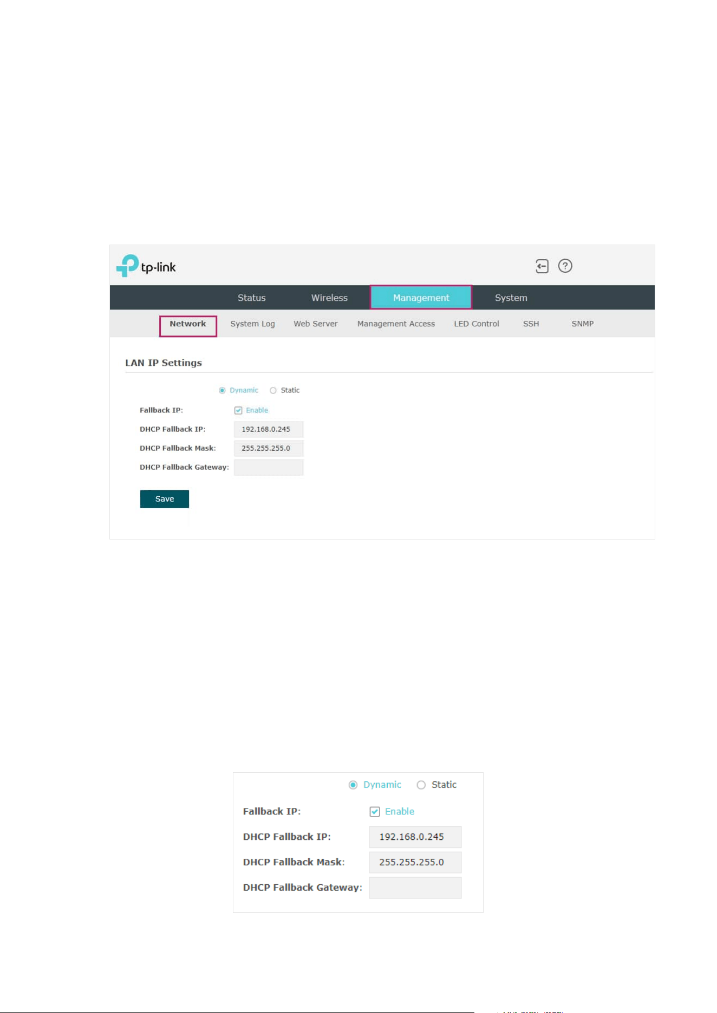The image size is (717, 1013).
Task: Open the help question mark icon
Action: point(565,266)
